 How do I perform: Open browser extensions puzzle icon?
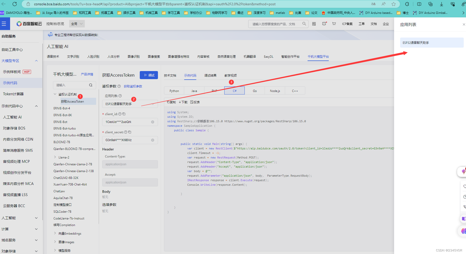point(407,4)
